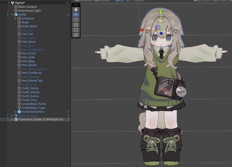Viewport: 232px width, 167px height.
Task: Select the Cat_Tail object
Action: pos(27,34)
